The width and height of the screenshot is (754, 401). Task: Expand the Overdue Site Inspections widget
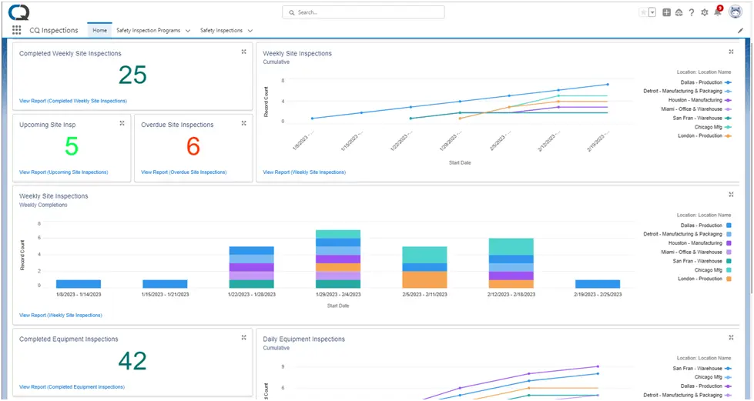[244, 123]
